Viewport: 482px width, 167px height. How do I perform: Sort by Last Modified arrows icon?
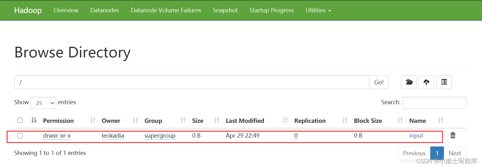point(285,120)
